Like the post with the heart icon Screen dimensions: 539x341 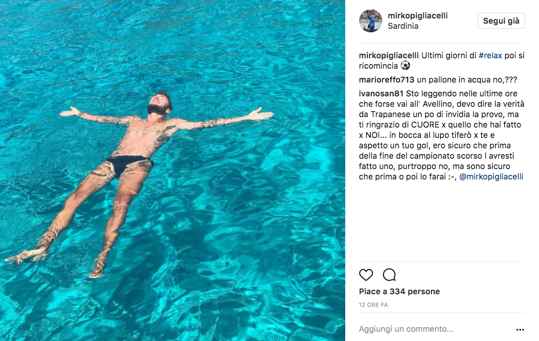[x=366, y=275]
